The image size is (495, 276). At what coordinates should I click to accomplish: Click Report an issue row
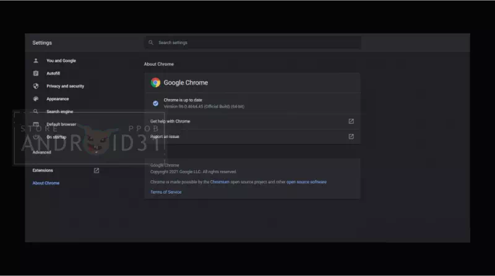tap(252, 136)
